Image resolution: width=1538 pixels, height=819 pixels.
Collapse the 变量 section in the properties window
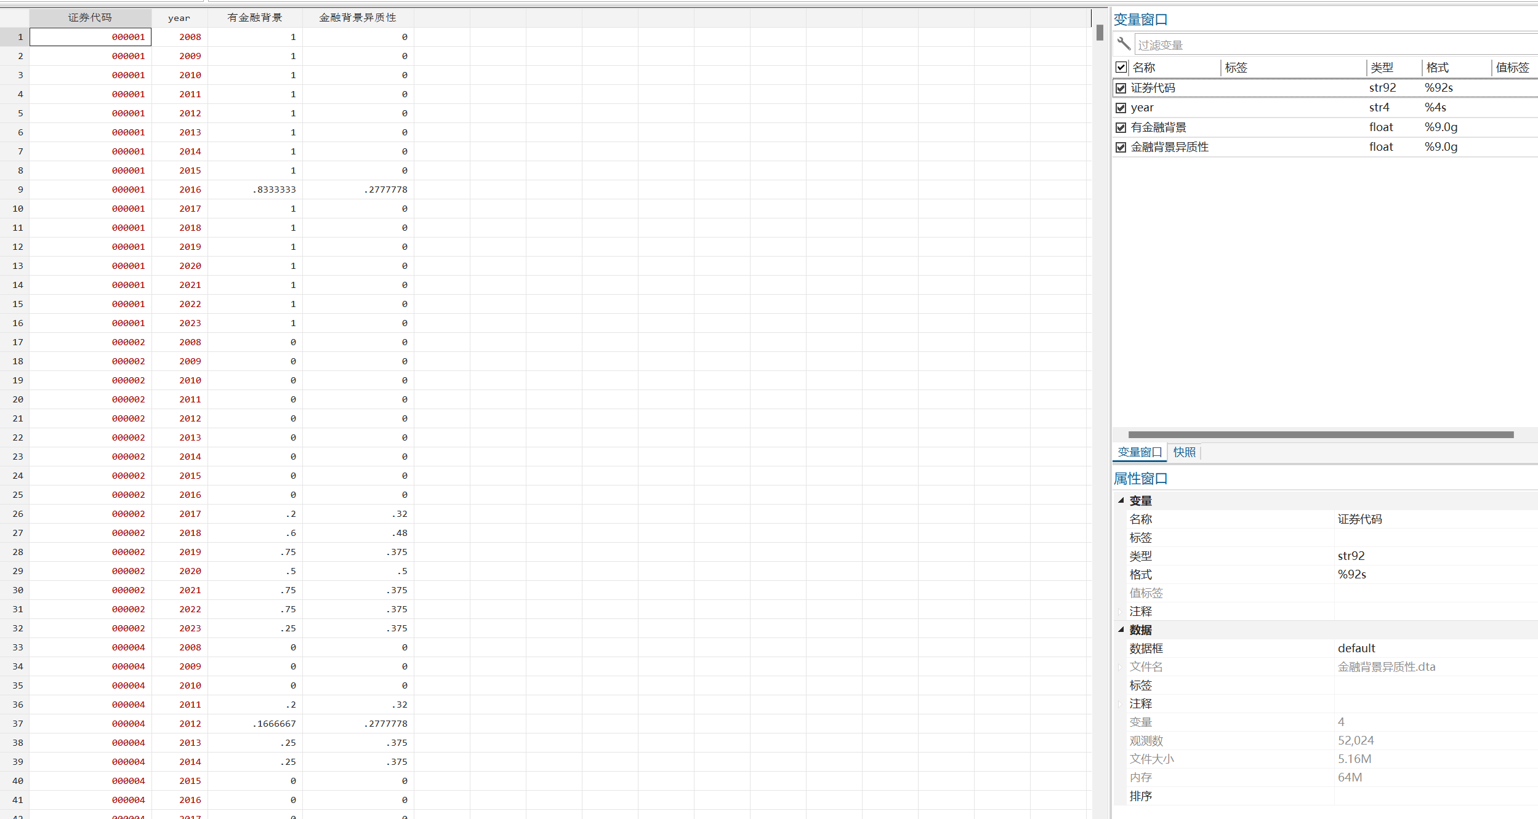coord(1121,500)
